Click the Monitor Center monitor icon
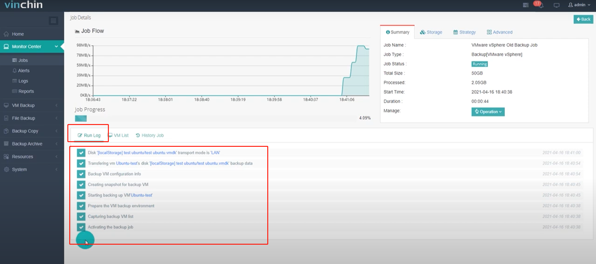This screenshot has width=596, height=264. pyautogui.click(x=6, y=46)
